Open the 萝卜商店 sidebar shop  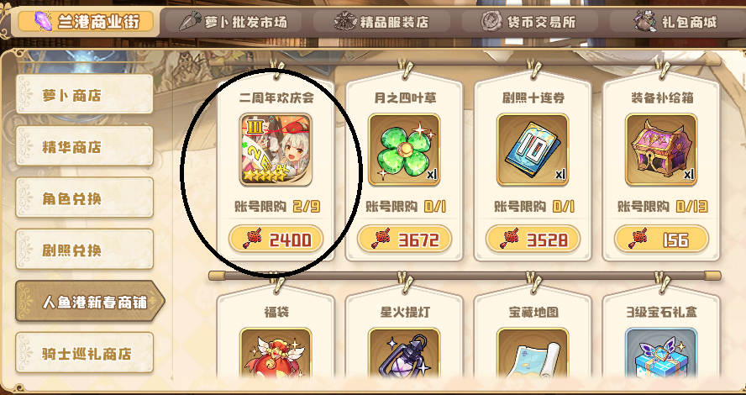pos(85,94)
